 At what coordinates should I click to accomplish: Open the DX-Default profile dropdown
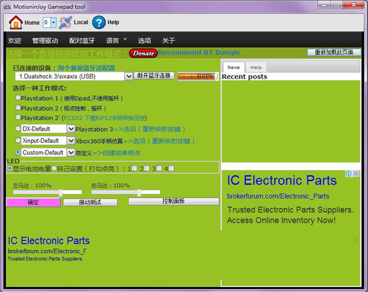pyautogui.click(x=71, y=129)
